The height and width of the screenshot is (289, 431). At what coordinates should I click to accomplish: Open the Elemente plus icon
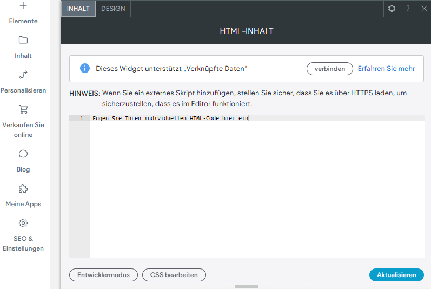pos(23,5)
